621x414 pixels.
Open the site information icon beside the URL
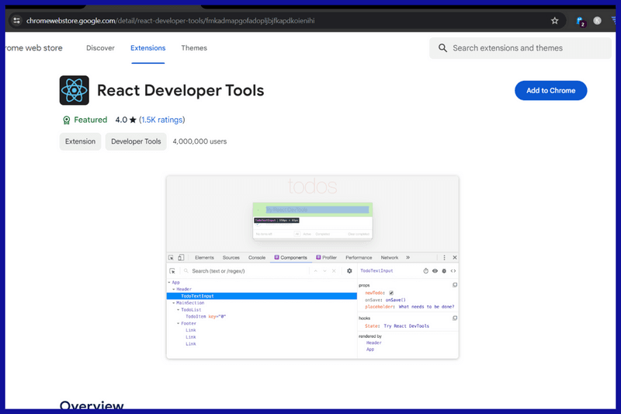click(x=17, y=21)
